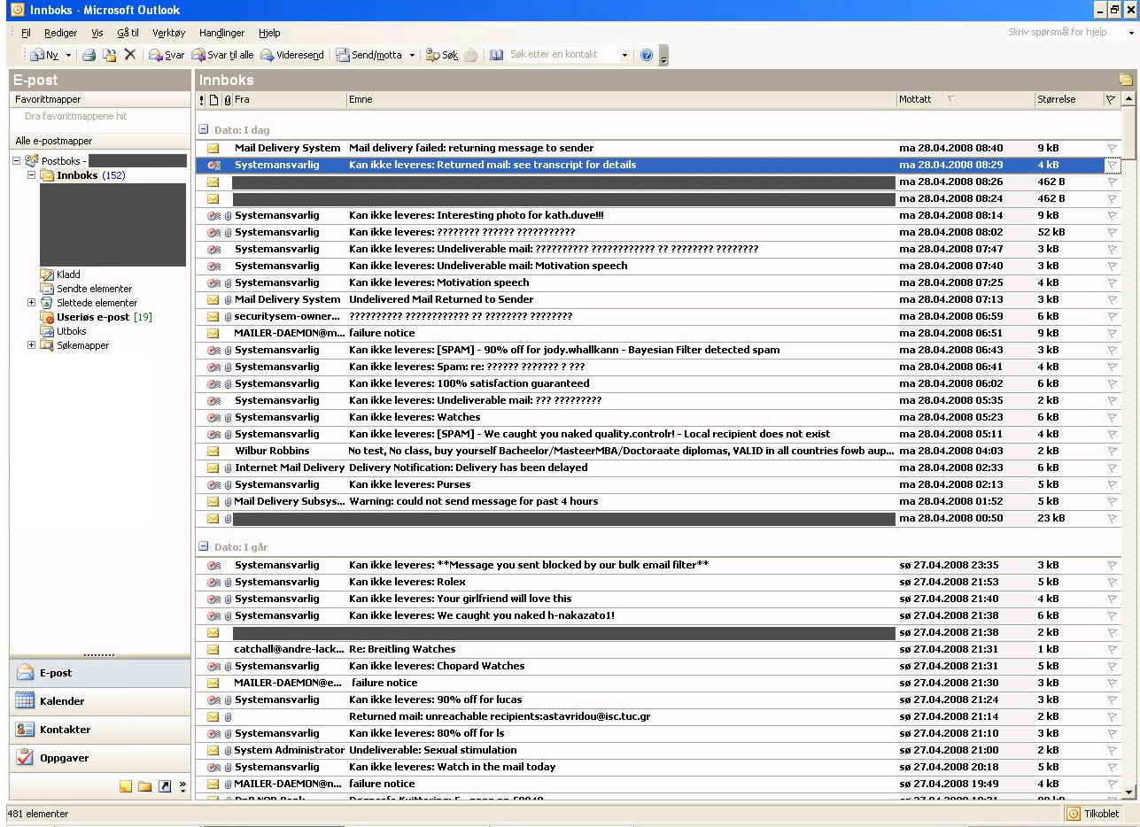Toggle flag on Re: Breitling Watches row

pos(1113,649)
